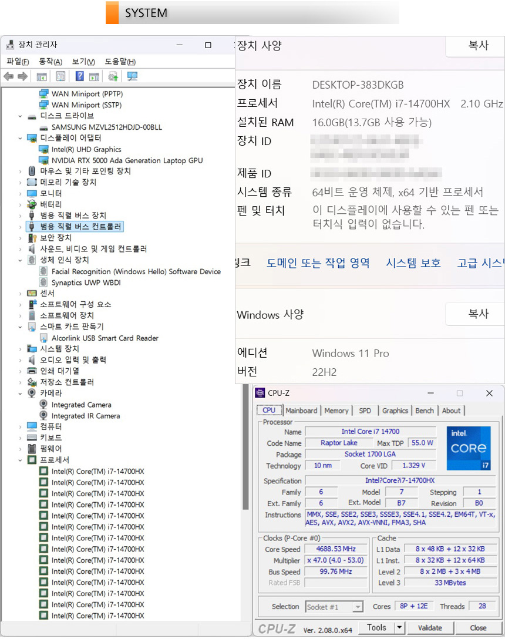
Task: Expand the 시스템 장치 category
Action: (x=20, y=349)
